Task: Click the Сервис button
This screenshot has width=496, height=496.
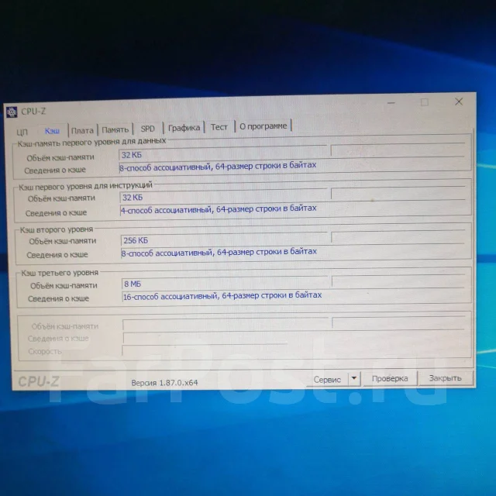Action: click(327, 379)
